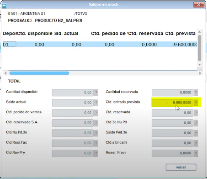Open help for Ctd. entrada prevista
The image size is (207, 179).
tap(196, 103)
